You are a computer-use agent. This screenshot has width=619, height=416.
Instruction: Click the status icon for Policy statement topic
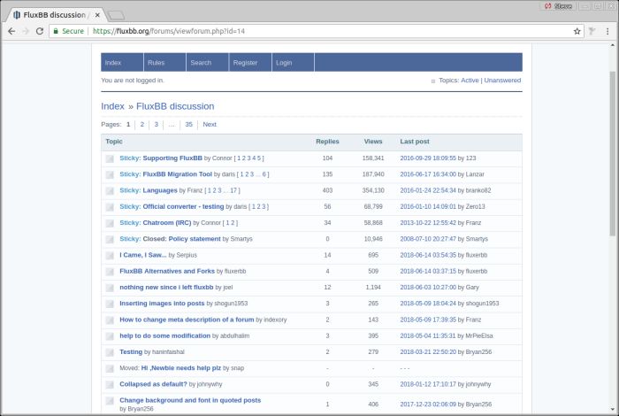tap(110, 240)
